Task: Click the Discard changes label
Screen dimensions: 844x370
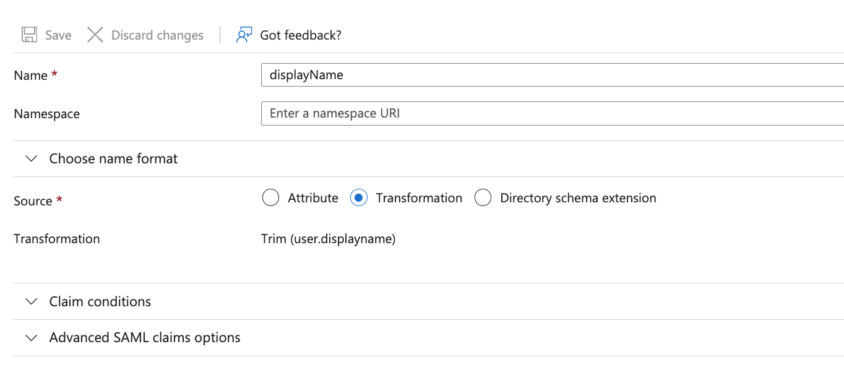Action: click(157, 35)
